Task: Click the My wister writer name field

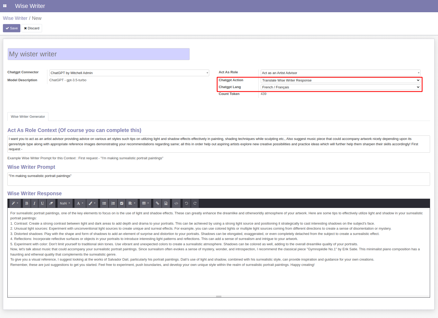Action: coord(99,54)
